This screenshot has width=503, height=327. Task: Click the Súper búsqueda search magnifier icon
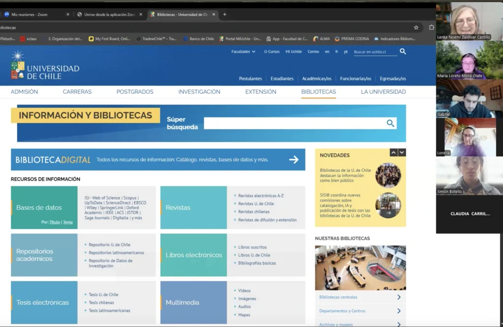click(391, 123)
